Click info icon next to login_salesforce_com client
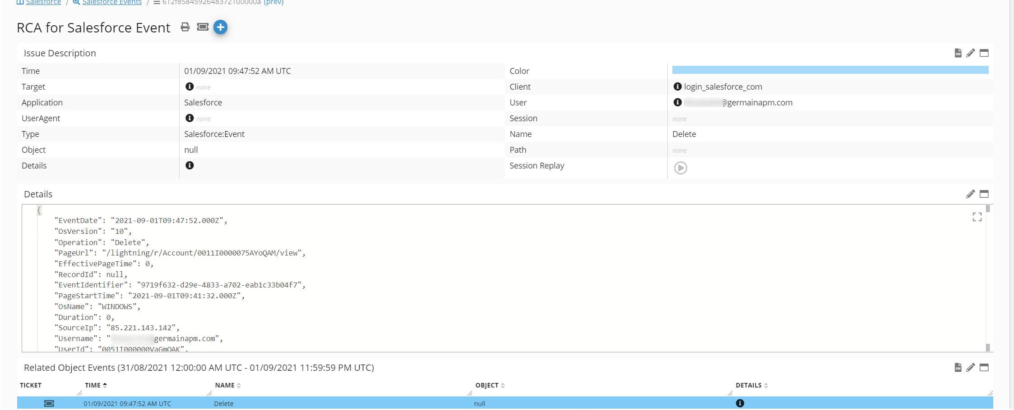This screenshot has width=1014, height=410. coord(677,87)
